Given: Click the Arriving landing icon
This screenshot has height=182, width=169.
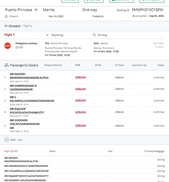Looking at the screenshot, I should 94,35.
